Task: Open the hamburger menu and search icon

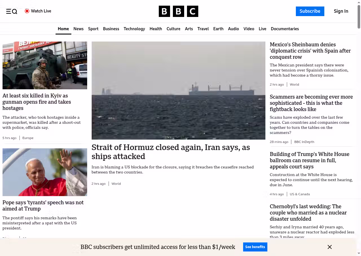Action: [x=12, y=11]
